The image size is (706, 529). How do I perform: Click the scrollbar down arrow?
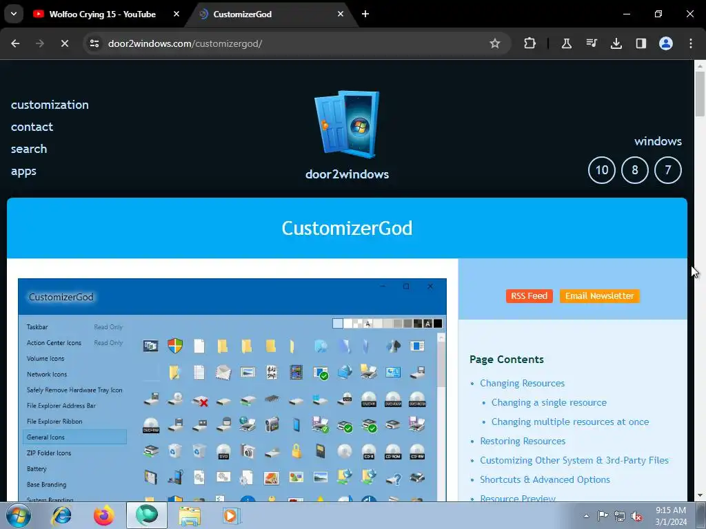700,496
